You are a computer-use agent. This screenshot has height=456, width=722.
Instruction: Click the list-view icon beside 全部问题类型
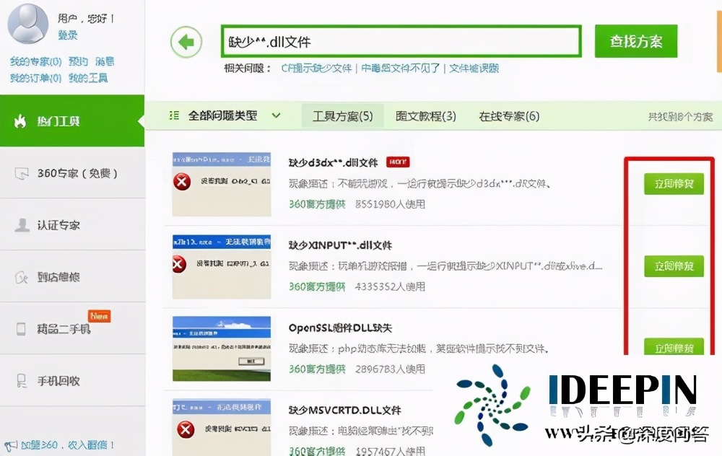click(x=173, y=115)
